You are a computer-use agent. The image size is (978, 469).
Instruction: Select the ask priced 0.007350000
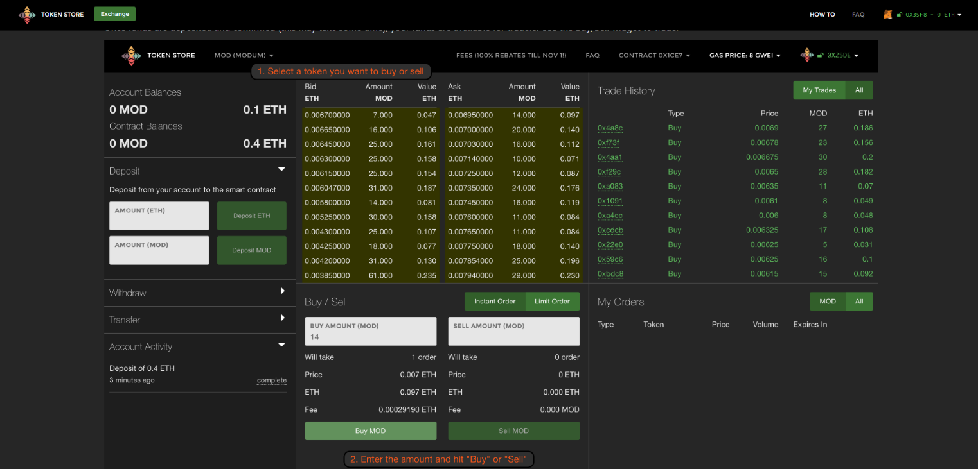514,188
